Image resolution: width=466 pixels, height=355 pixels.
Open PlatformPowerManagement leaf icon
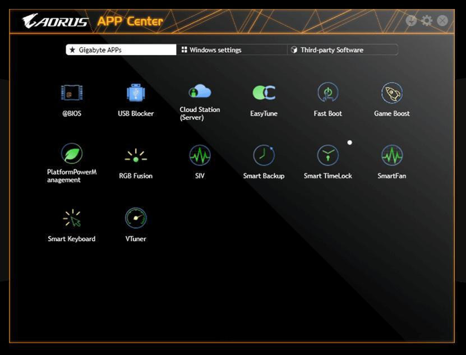tap(72, 154)
